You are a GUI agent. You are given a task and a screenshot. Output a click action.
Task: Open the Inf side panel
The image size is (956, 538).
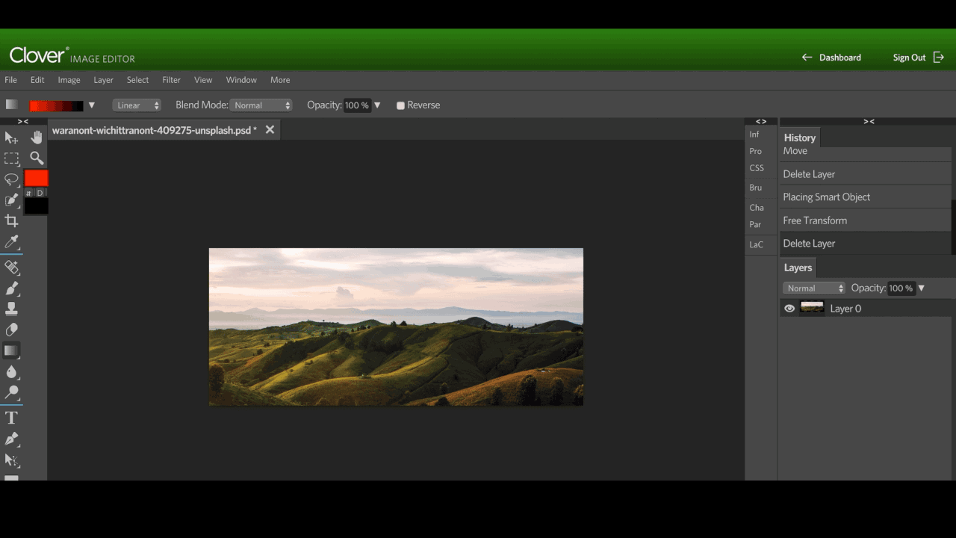pos(754,134)
